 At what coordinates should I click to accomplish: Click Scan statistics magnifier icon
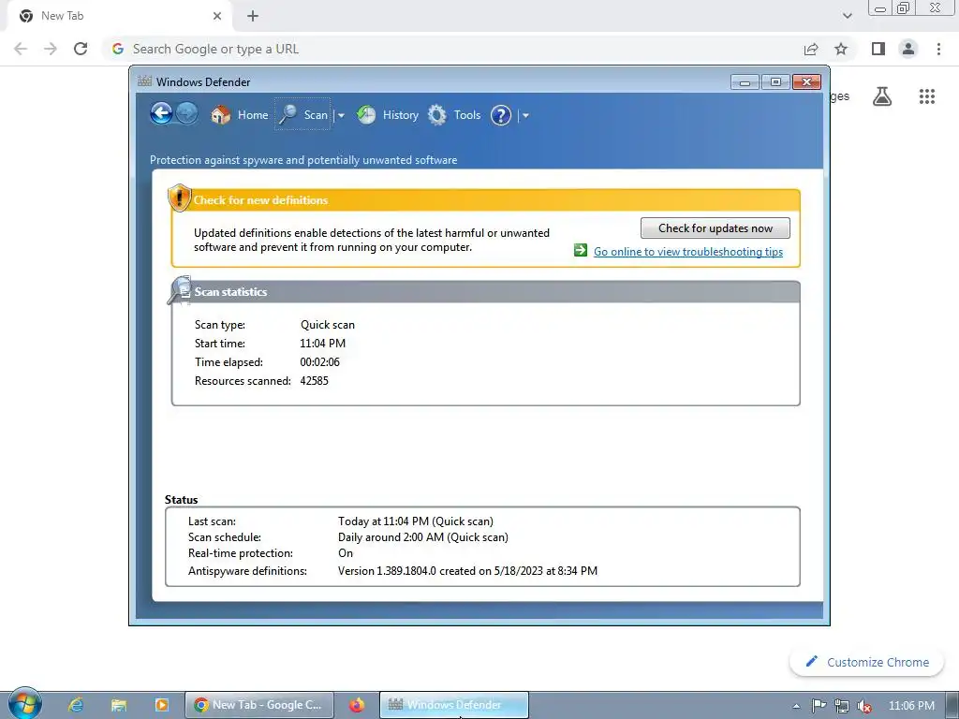[x=180, y=290]
